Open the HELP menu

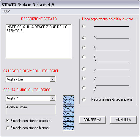point(6,11)
